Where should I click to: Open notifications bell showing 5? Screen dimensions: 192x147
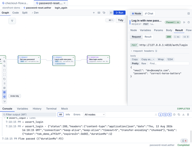[x=184, y=141]
